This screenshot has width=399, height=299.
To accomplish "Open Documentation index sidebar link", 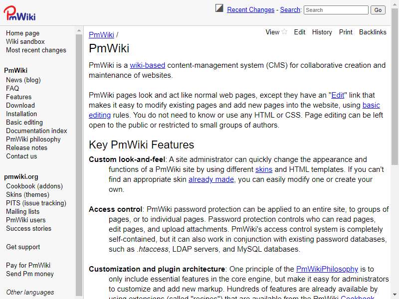I will 36,131.
